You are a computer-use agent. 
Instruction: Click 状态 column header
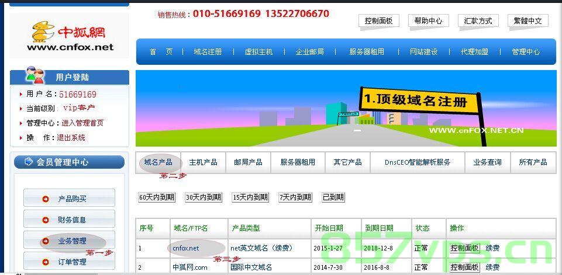click(x=422, y=228)
